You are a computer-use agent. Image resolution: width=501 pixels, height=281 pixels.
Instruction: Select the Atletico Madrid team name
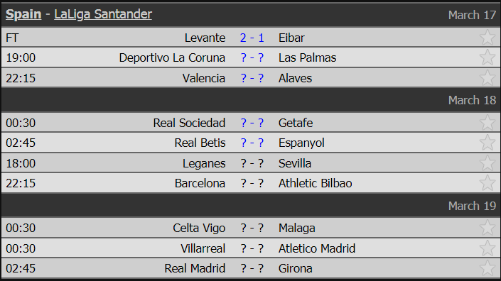(x=317, y=248)
